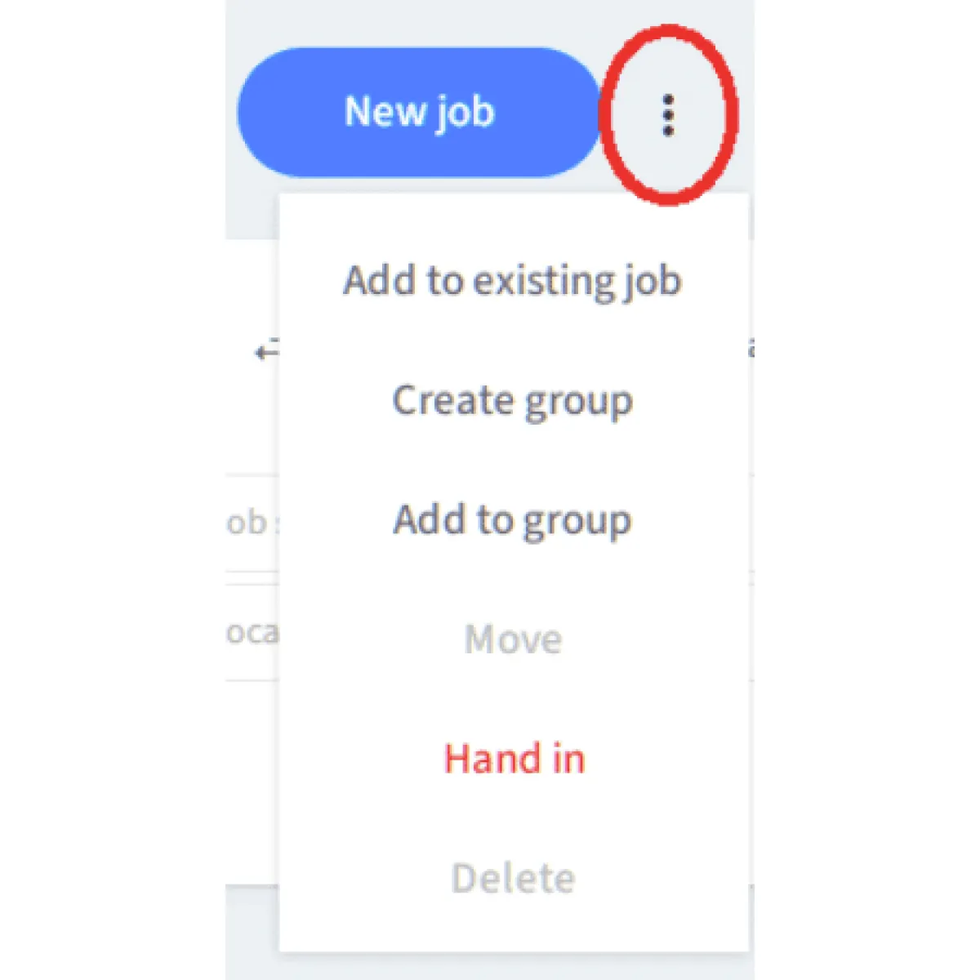Pick 'Hand in' to submit selected items
The width and height of the screenshot is (980, 980).
tap(513, 759)
